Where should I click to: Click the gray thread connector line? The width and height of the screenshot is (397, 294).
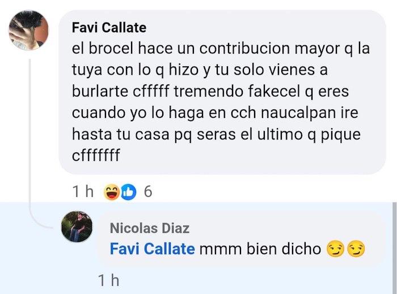point(29,142)
